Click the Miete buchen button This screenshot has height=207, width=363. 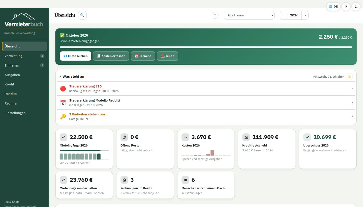click(x=75, y=56)
